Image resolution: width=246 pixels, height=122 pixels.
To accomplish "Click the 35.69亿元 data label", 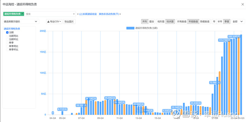I will [x=110, y=98].
